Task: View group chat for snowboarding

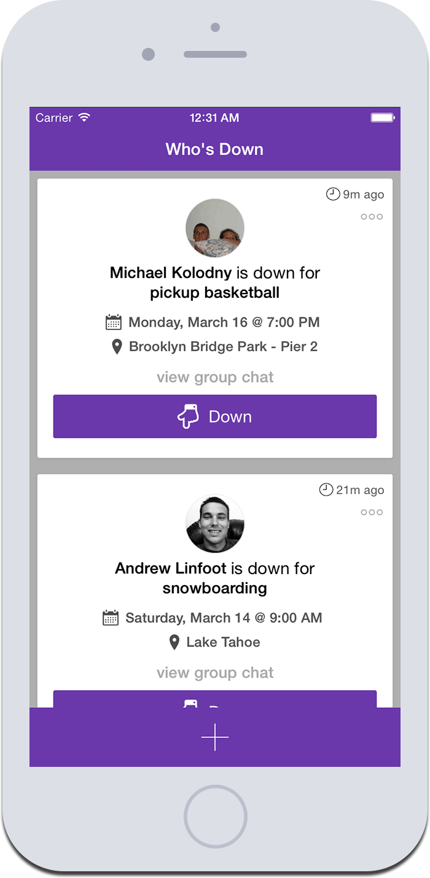Action: pyautogui.click(x=215, y=673)
